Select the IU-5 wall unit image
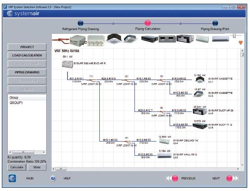The width and height of the screenshot is (250, 191). coord(165,155)
